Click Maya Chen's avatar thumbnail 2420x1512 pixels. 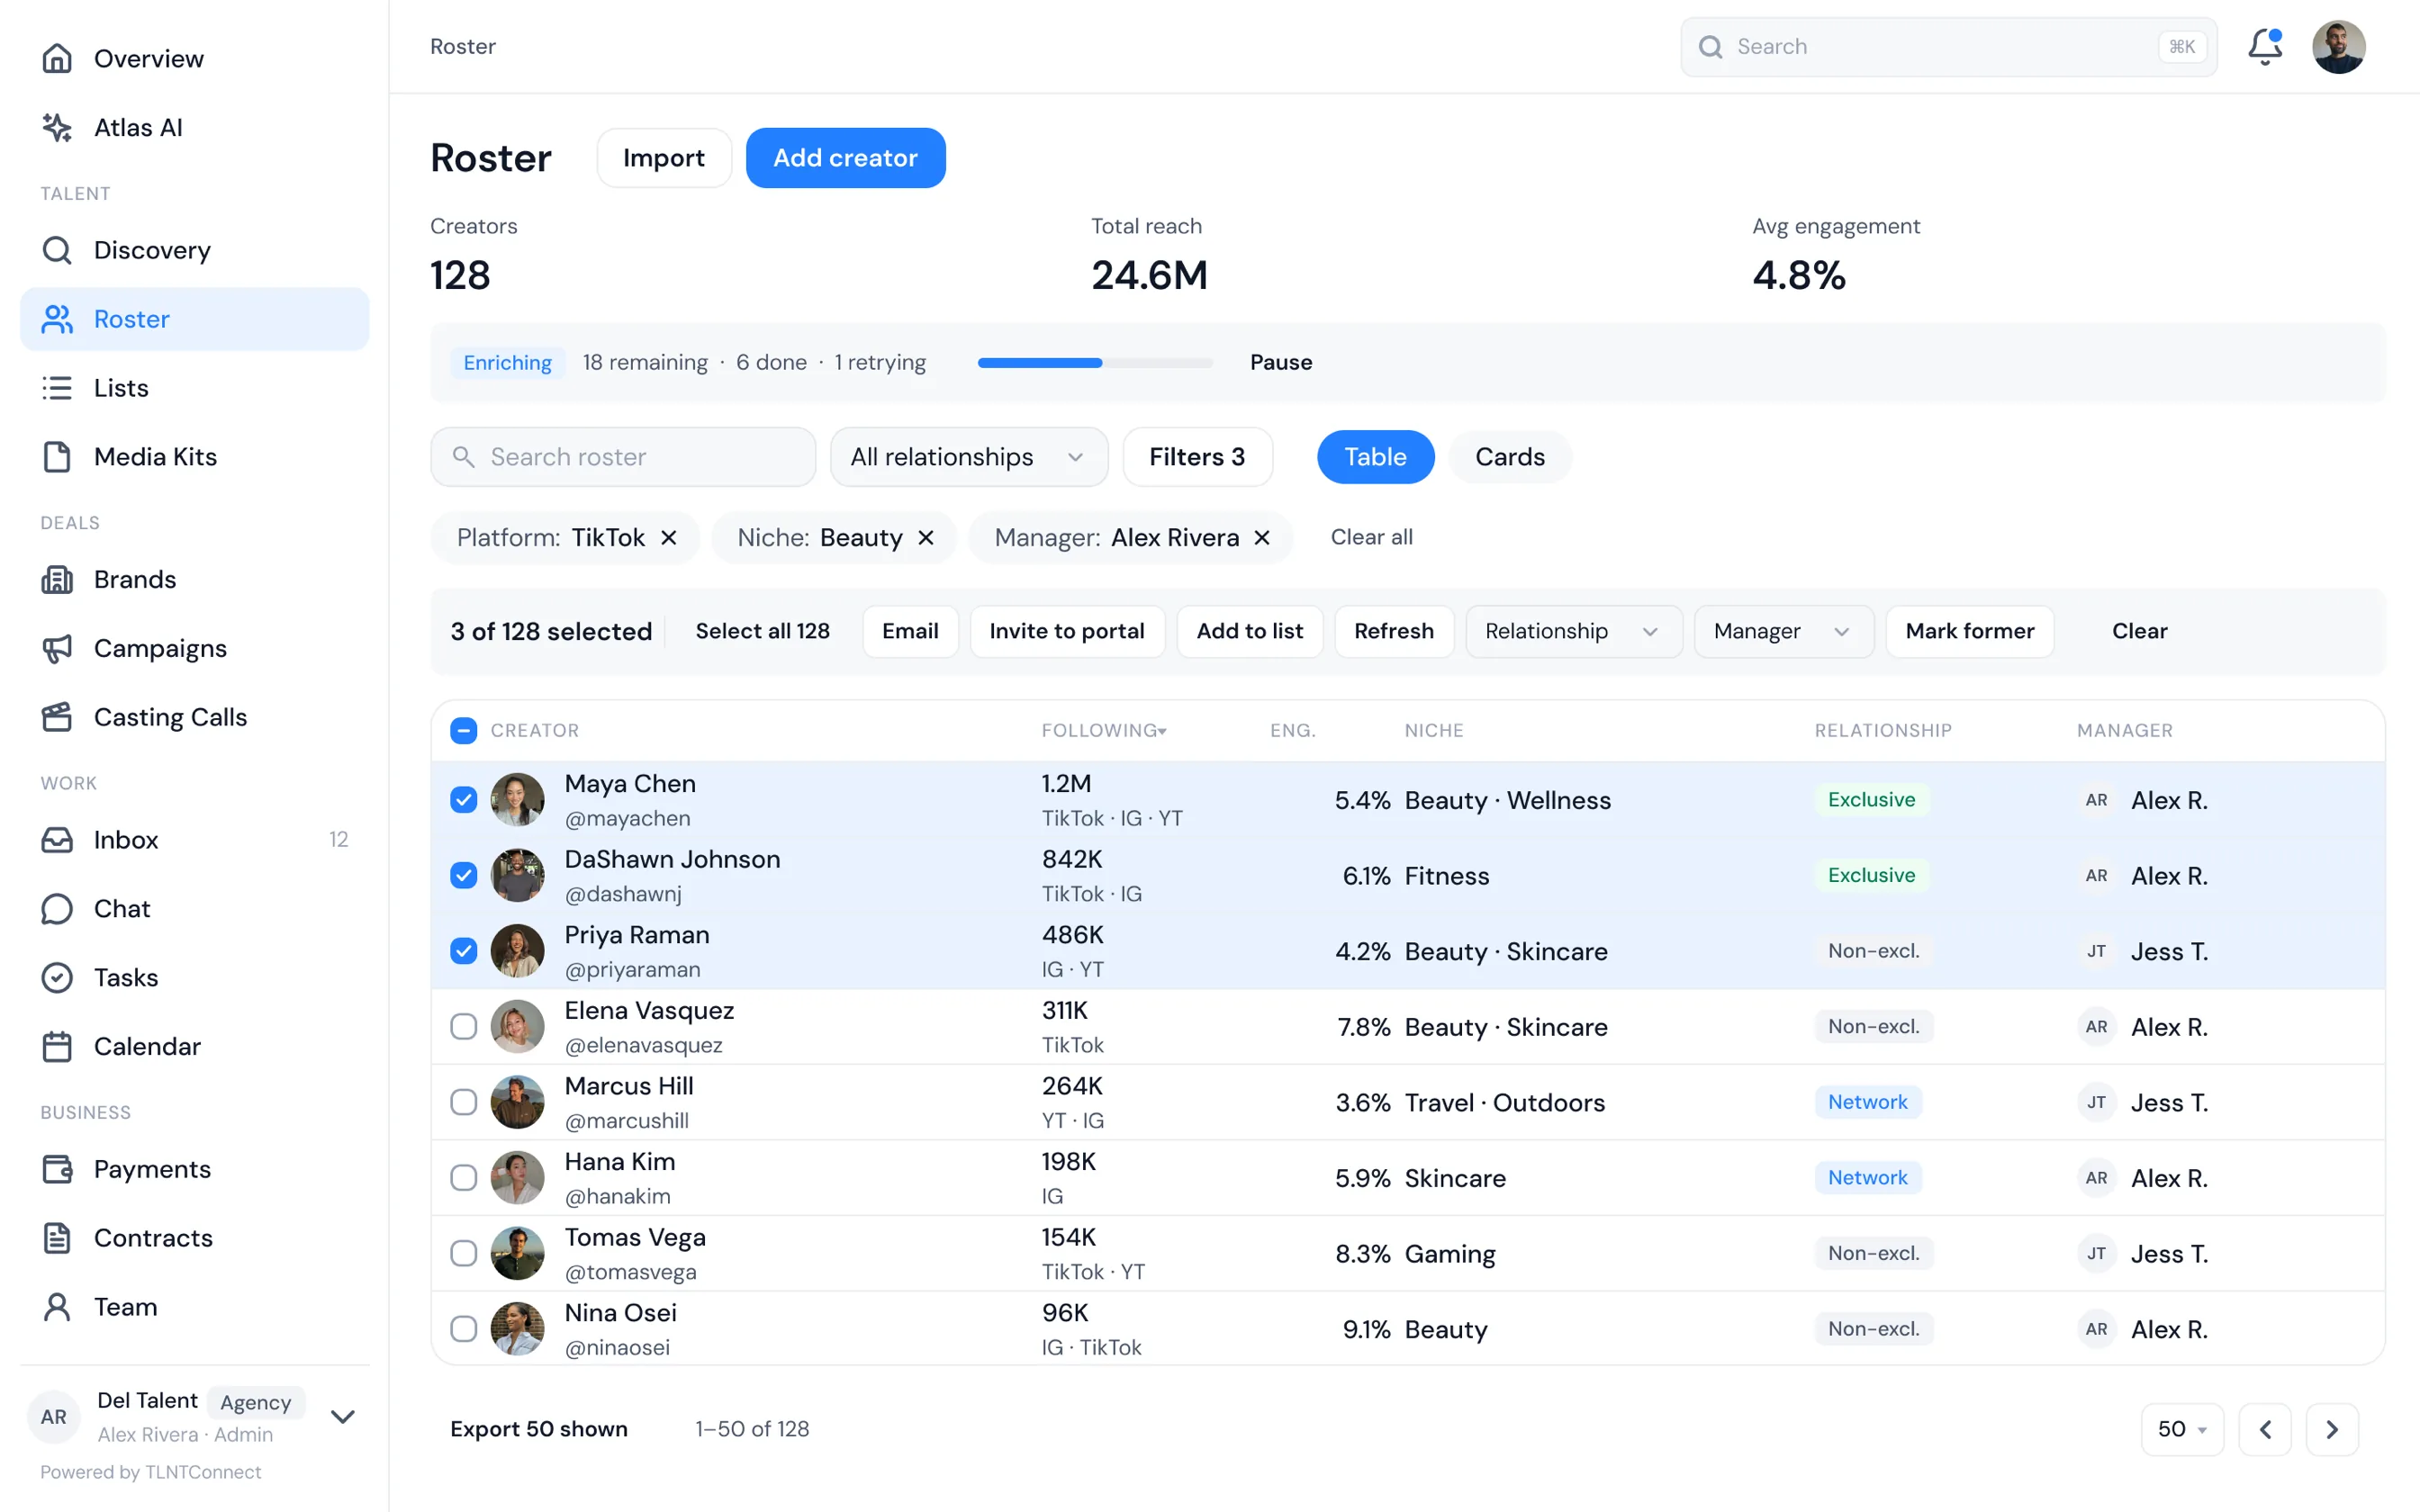coord(517,799)
